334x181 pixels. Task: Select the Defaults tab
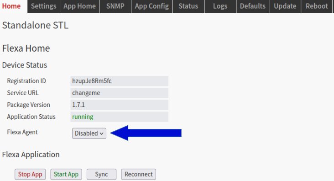click(253, 6)
